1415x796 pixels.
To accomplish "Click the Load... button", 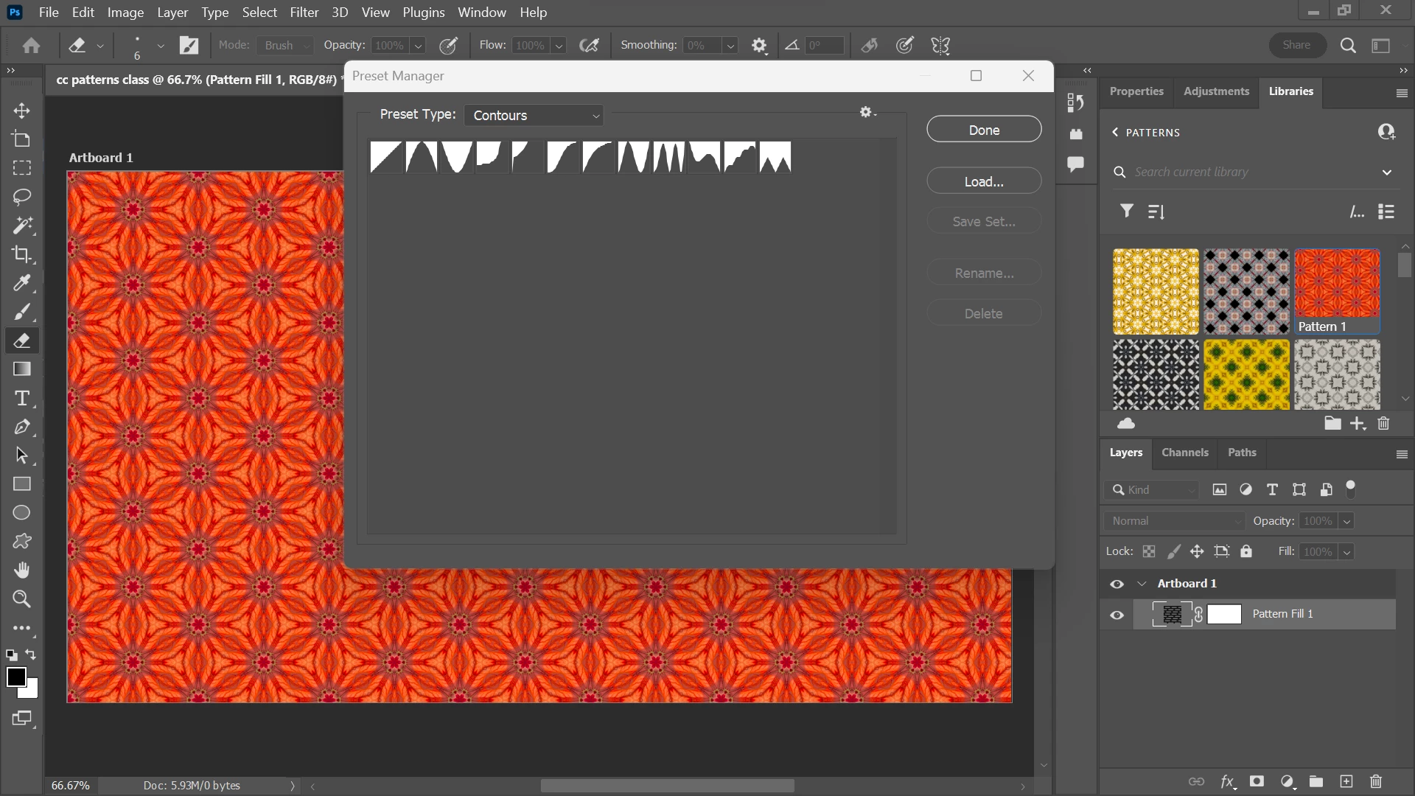I will (983, 181).
